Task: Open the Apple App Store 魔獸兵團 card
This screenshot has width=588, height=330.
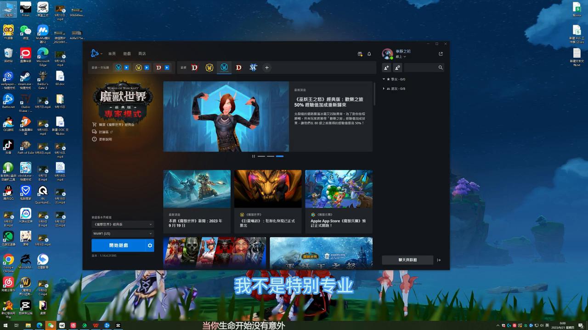Action: tap(339, 202)
